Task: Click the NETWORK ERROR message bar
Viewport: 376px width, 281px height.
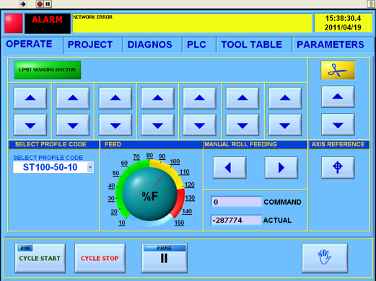Action: (192, 23)
